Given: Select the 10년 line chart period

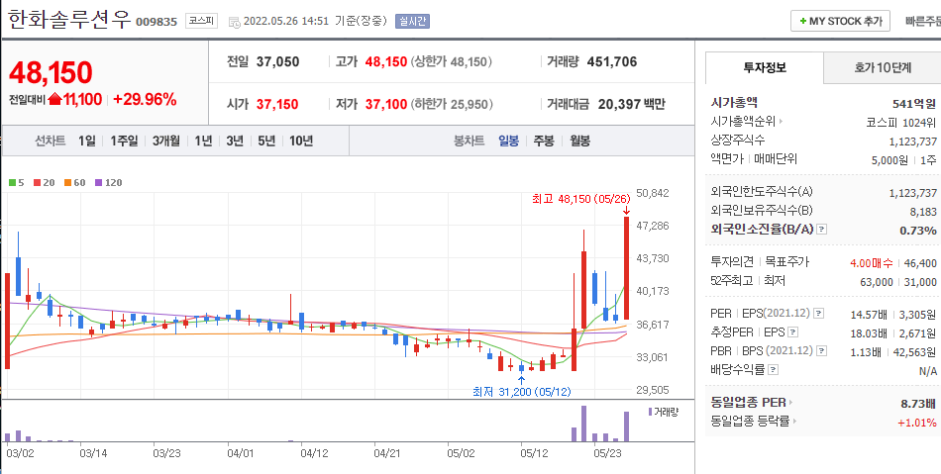Looking at the screenshot, I should (301, 142).
